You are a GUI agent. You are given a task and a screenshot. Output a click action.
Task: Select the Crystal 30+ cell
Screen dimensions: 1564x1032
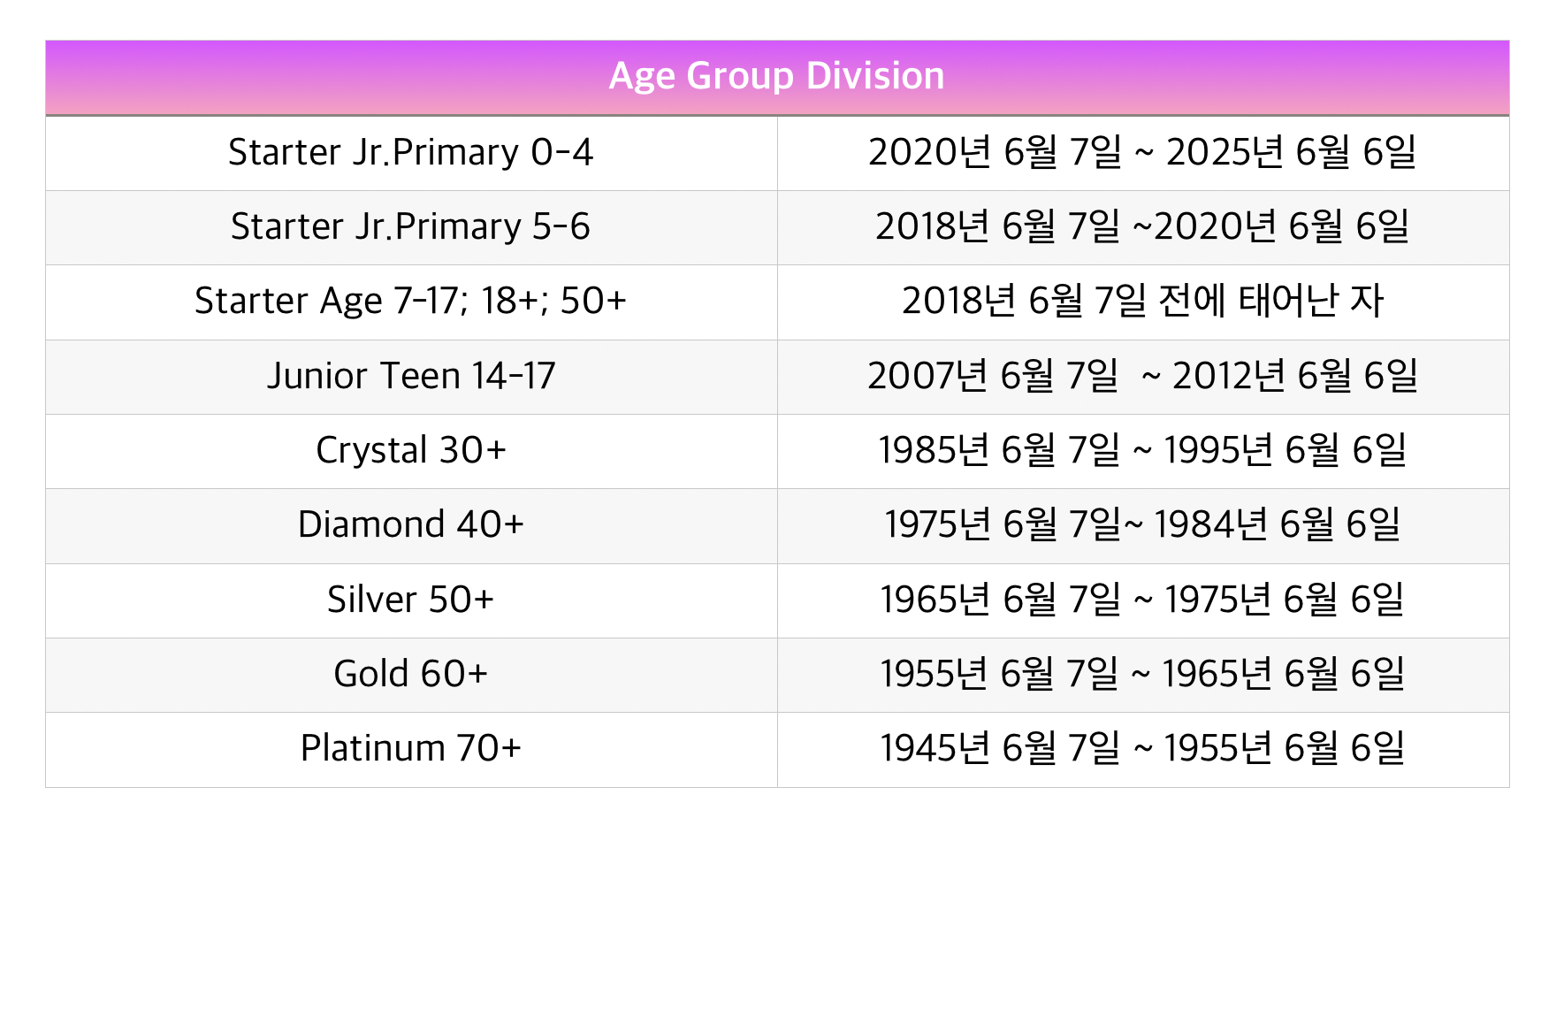coord(410,451)
